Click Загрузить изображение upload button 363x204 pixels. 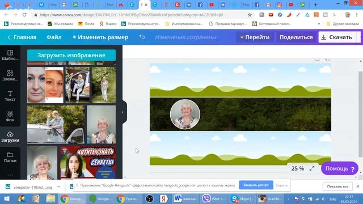71,56
